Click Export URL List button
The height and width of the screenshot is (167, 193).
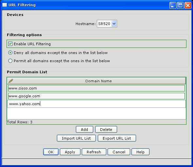click(x=117, y=138)
